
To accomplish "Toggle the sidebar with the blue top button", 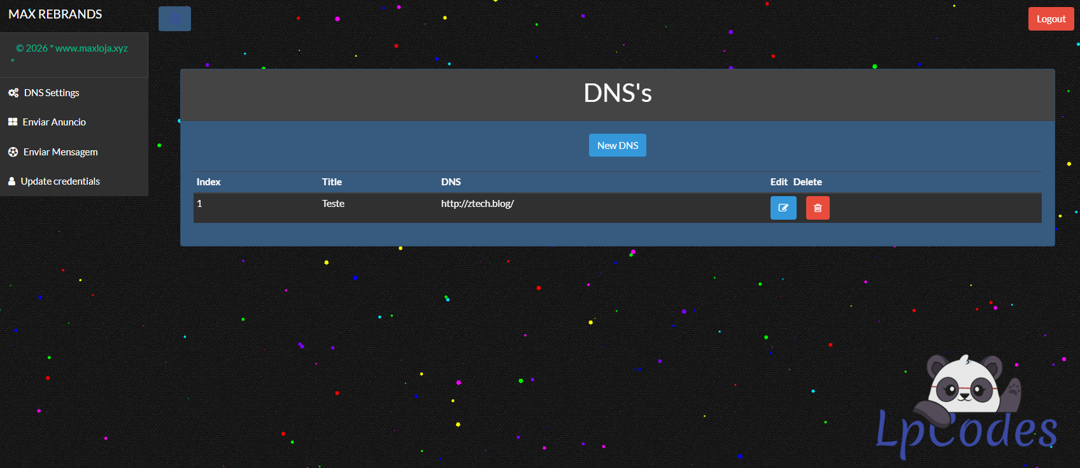I will 174,19.
